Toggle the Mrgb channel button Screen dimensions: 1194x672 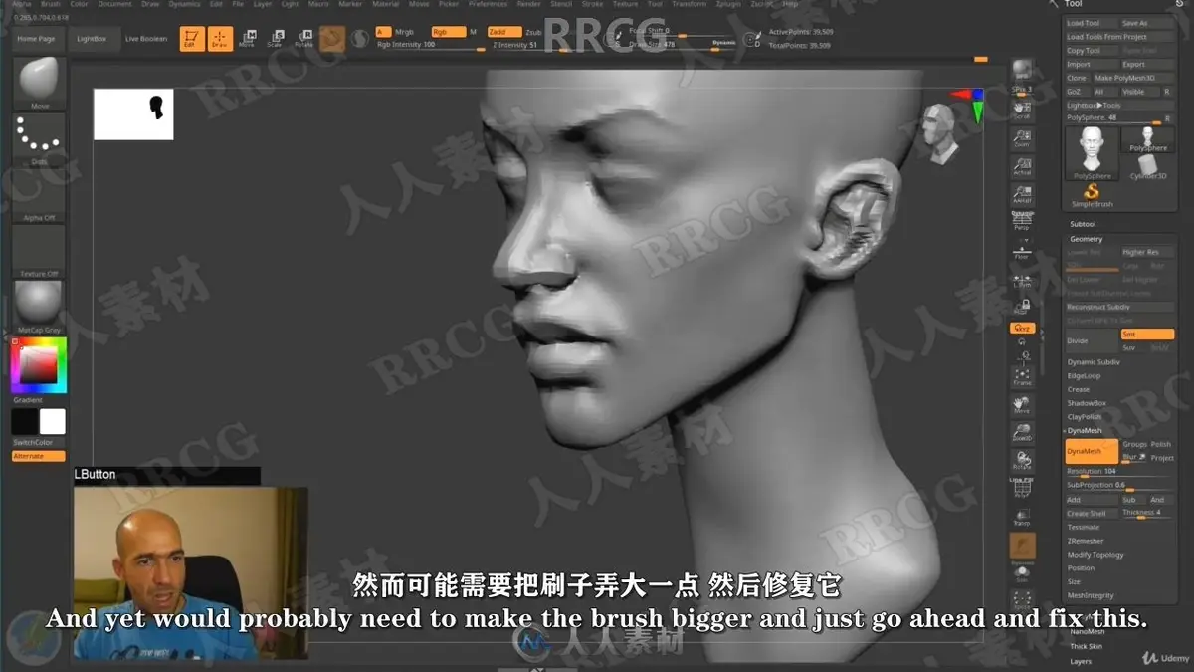403,32
